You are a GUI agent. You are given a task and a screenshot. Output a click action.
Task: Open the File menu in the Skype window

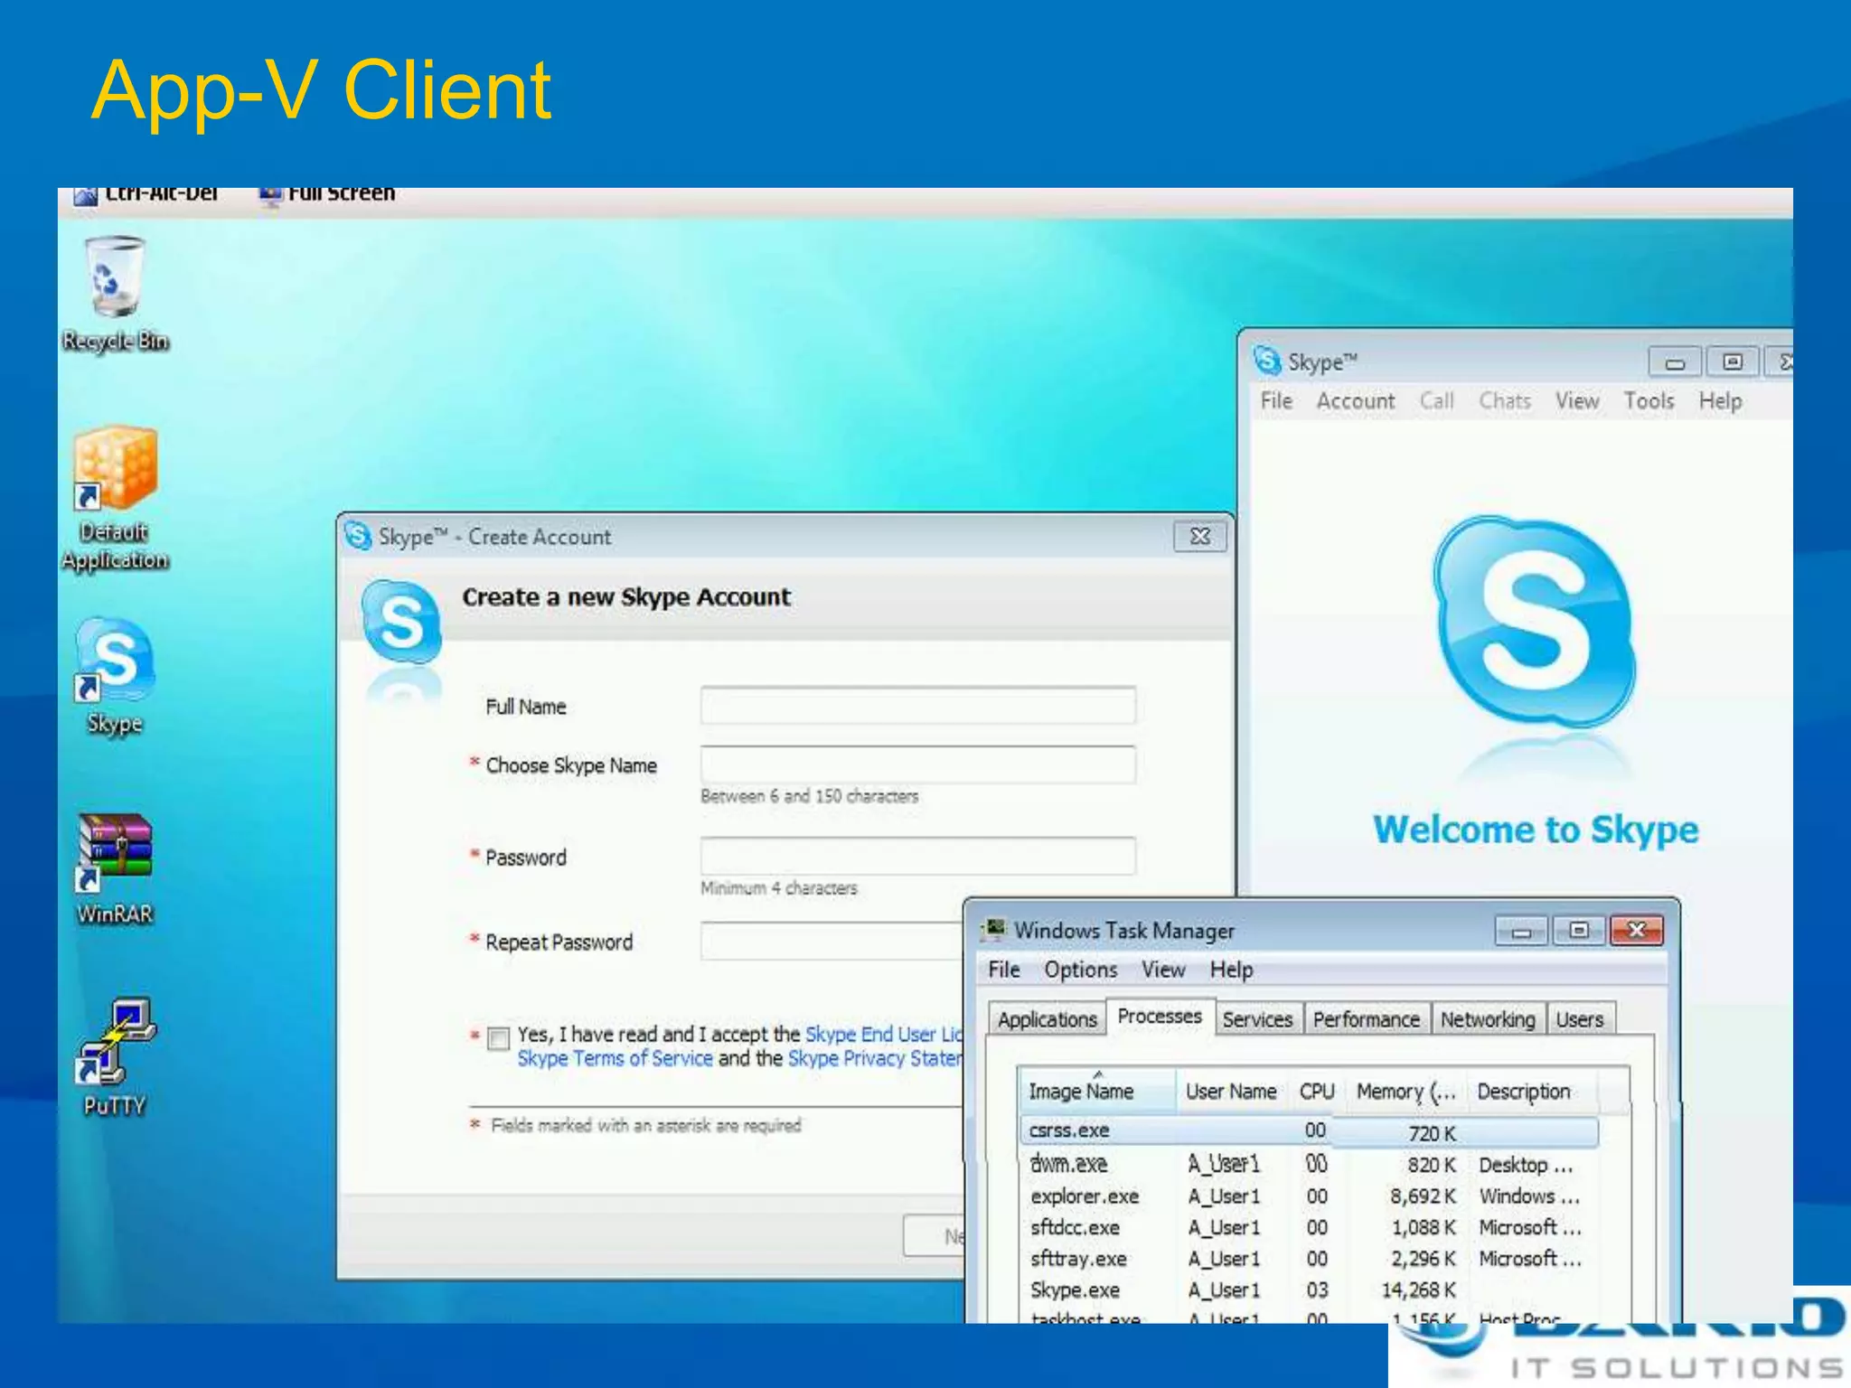point(1276,400)
